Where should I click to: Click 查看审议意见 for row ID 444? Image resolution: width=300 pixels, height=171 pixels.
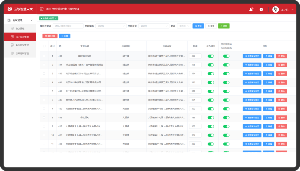click(x=252, y=65)
